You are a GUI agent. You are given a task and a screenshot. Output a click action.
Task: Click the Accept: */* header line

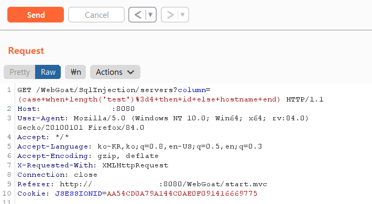pos(43,137)
